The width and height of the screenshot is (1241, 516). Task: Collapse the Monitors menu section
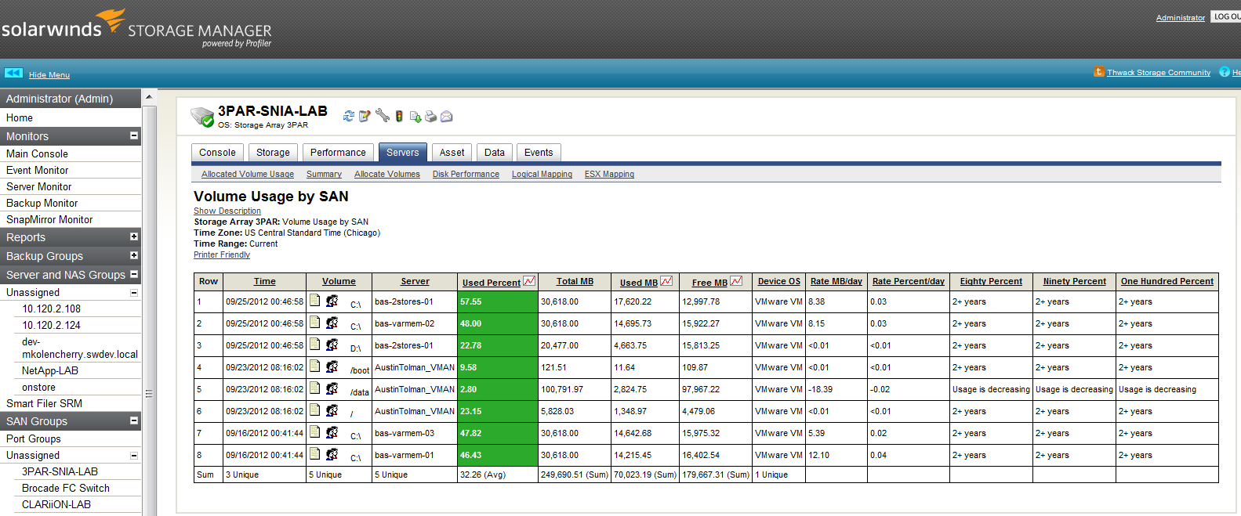(133, 135)
